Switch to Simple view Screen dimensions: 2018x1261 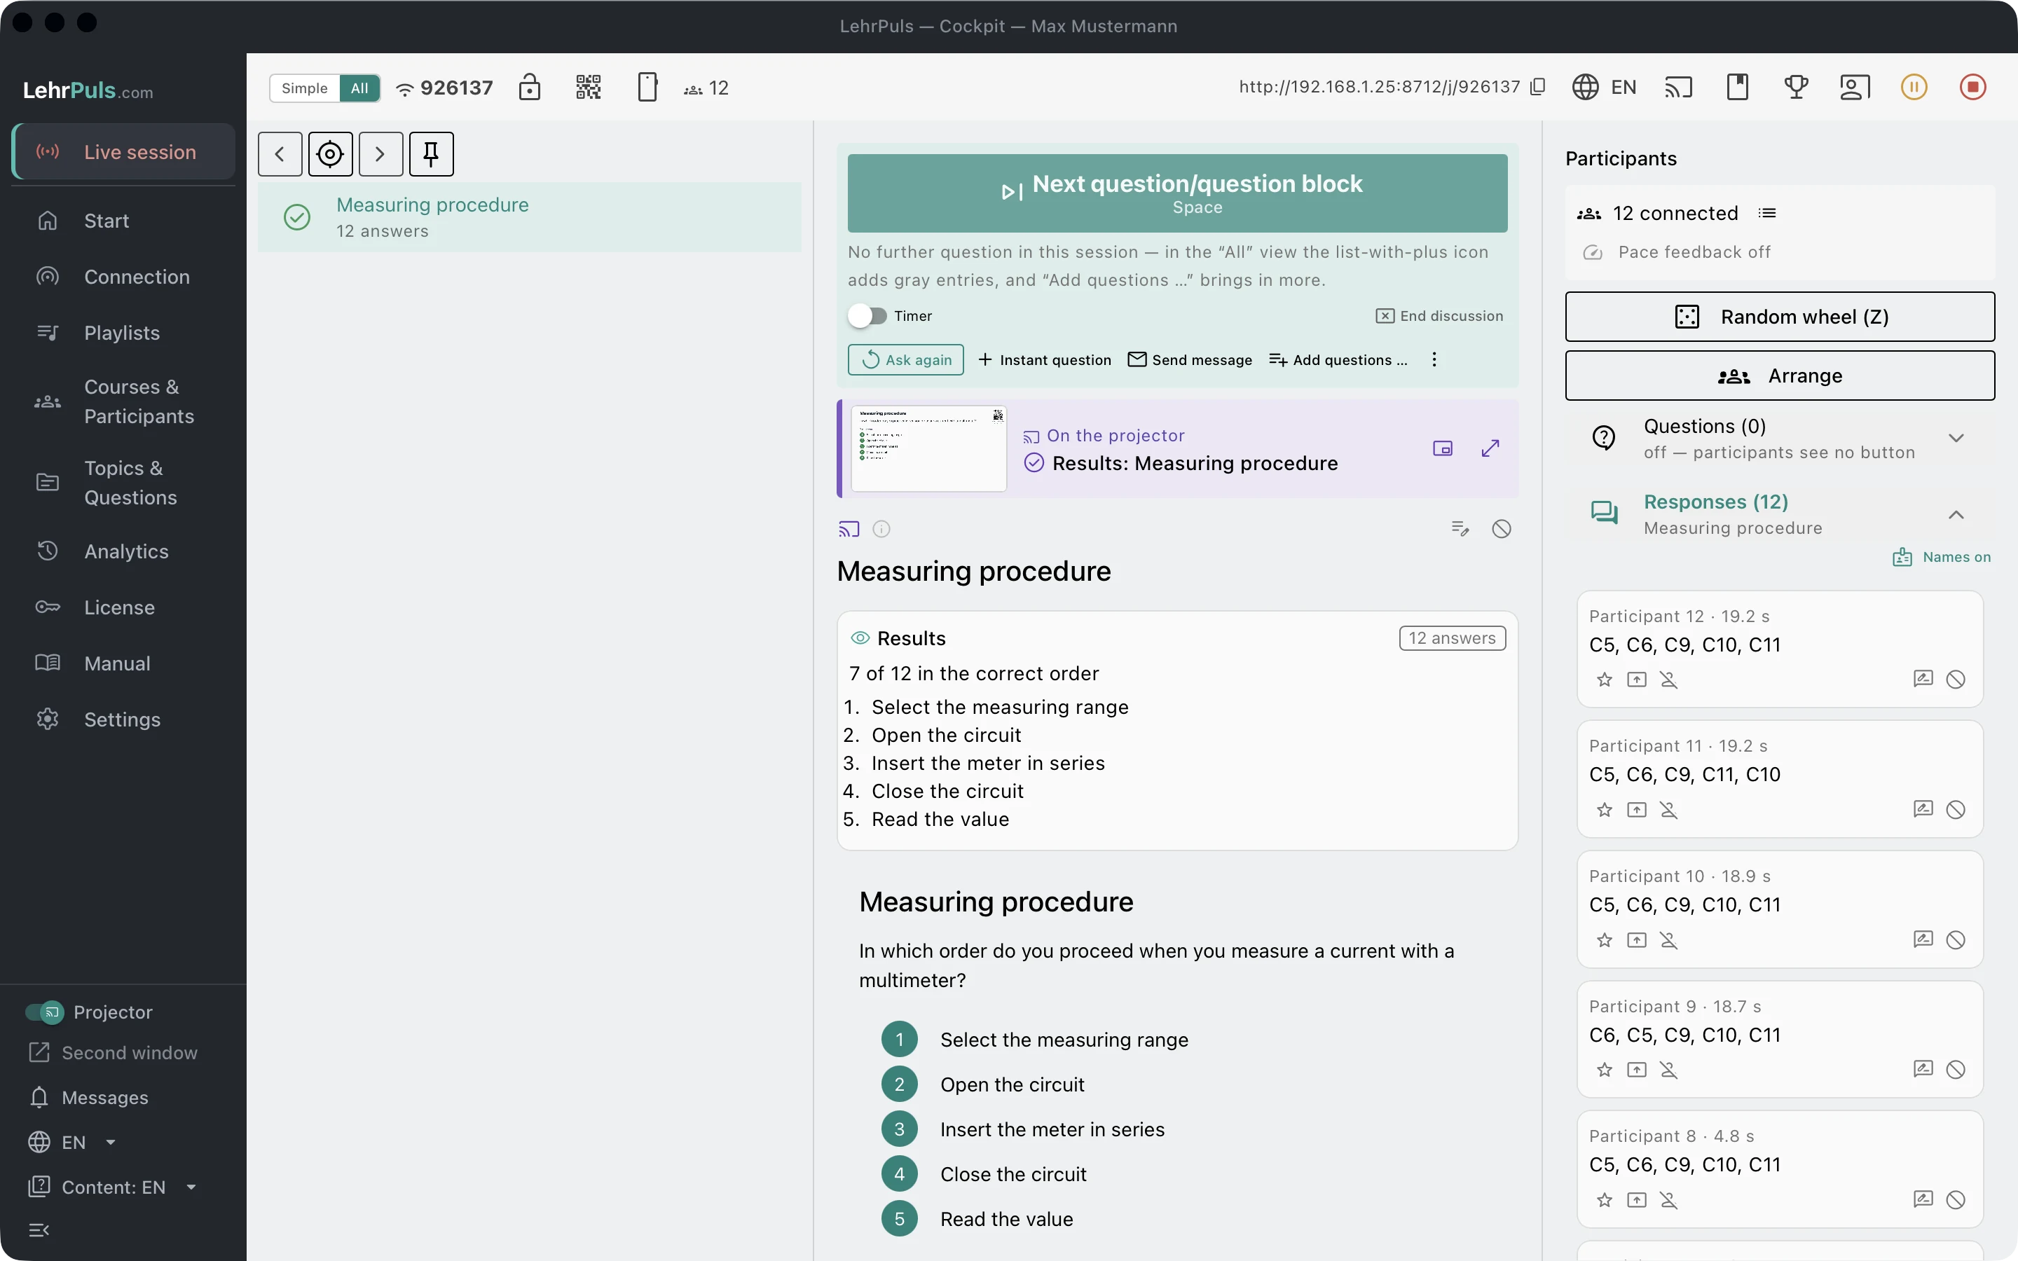pos(304,88)
